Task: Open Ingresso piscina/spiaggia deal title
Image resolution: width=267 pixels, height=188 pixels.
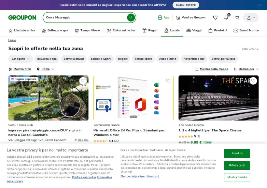Action: click(x=45, y=132)
